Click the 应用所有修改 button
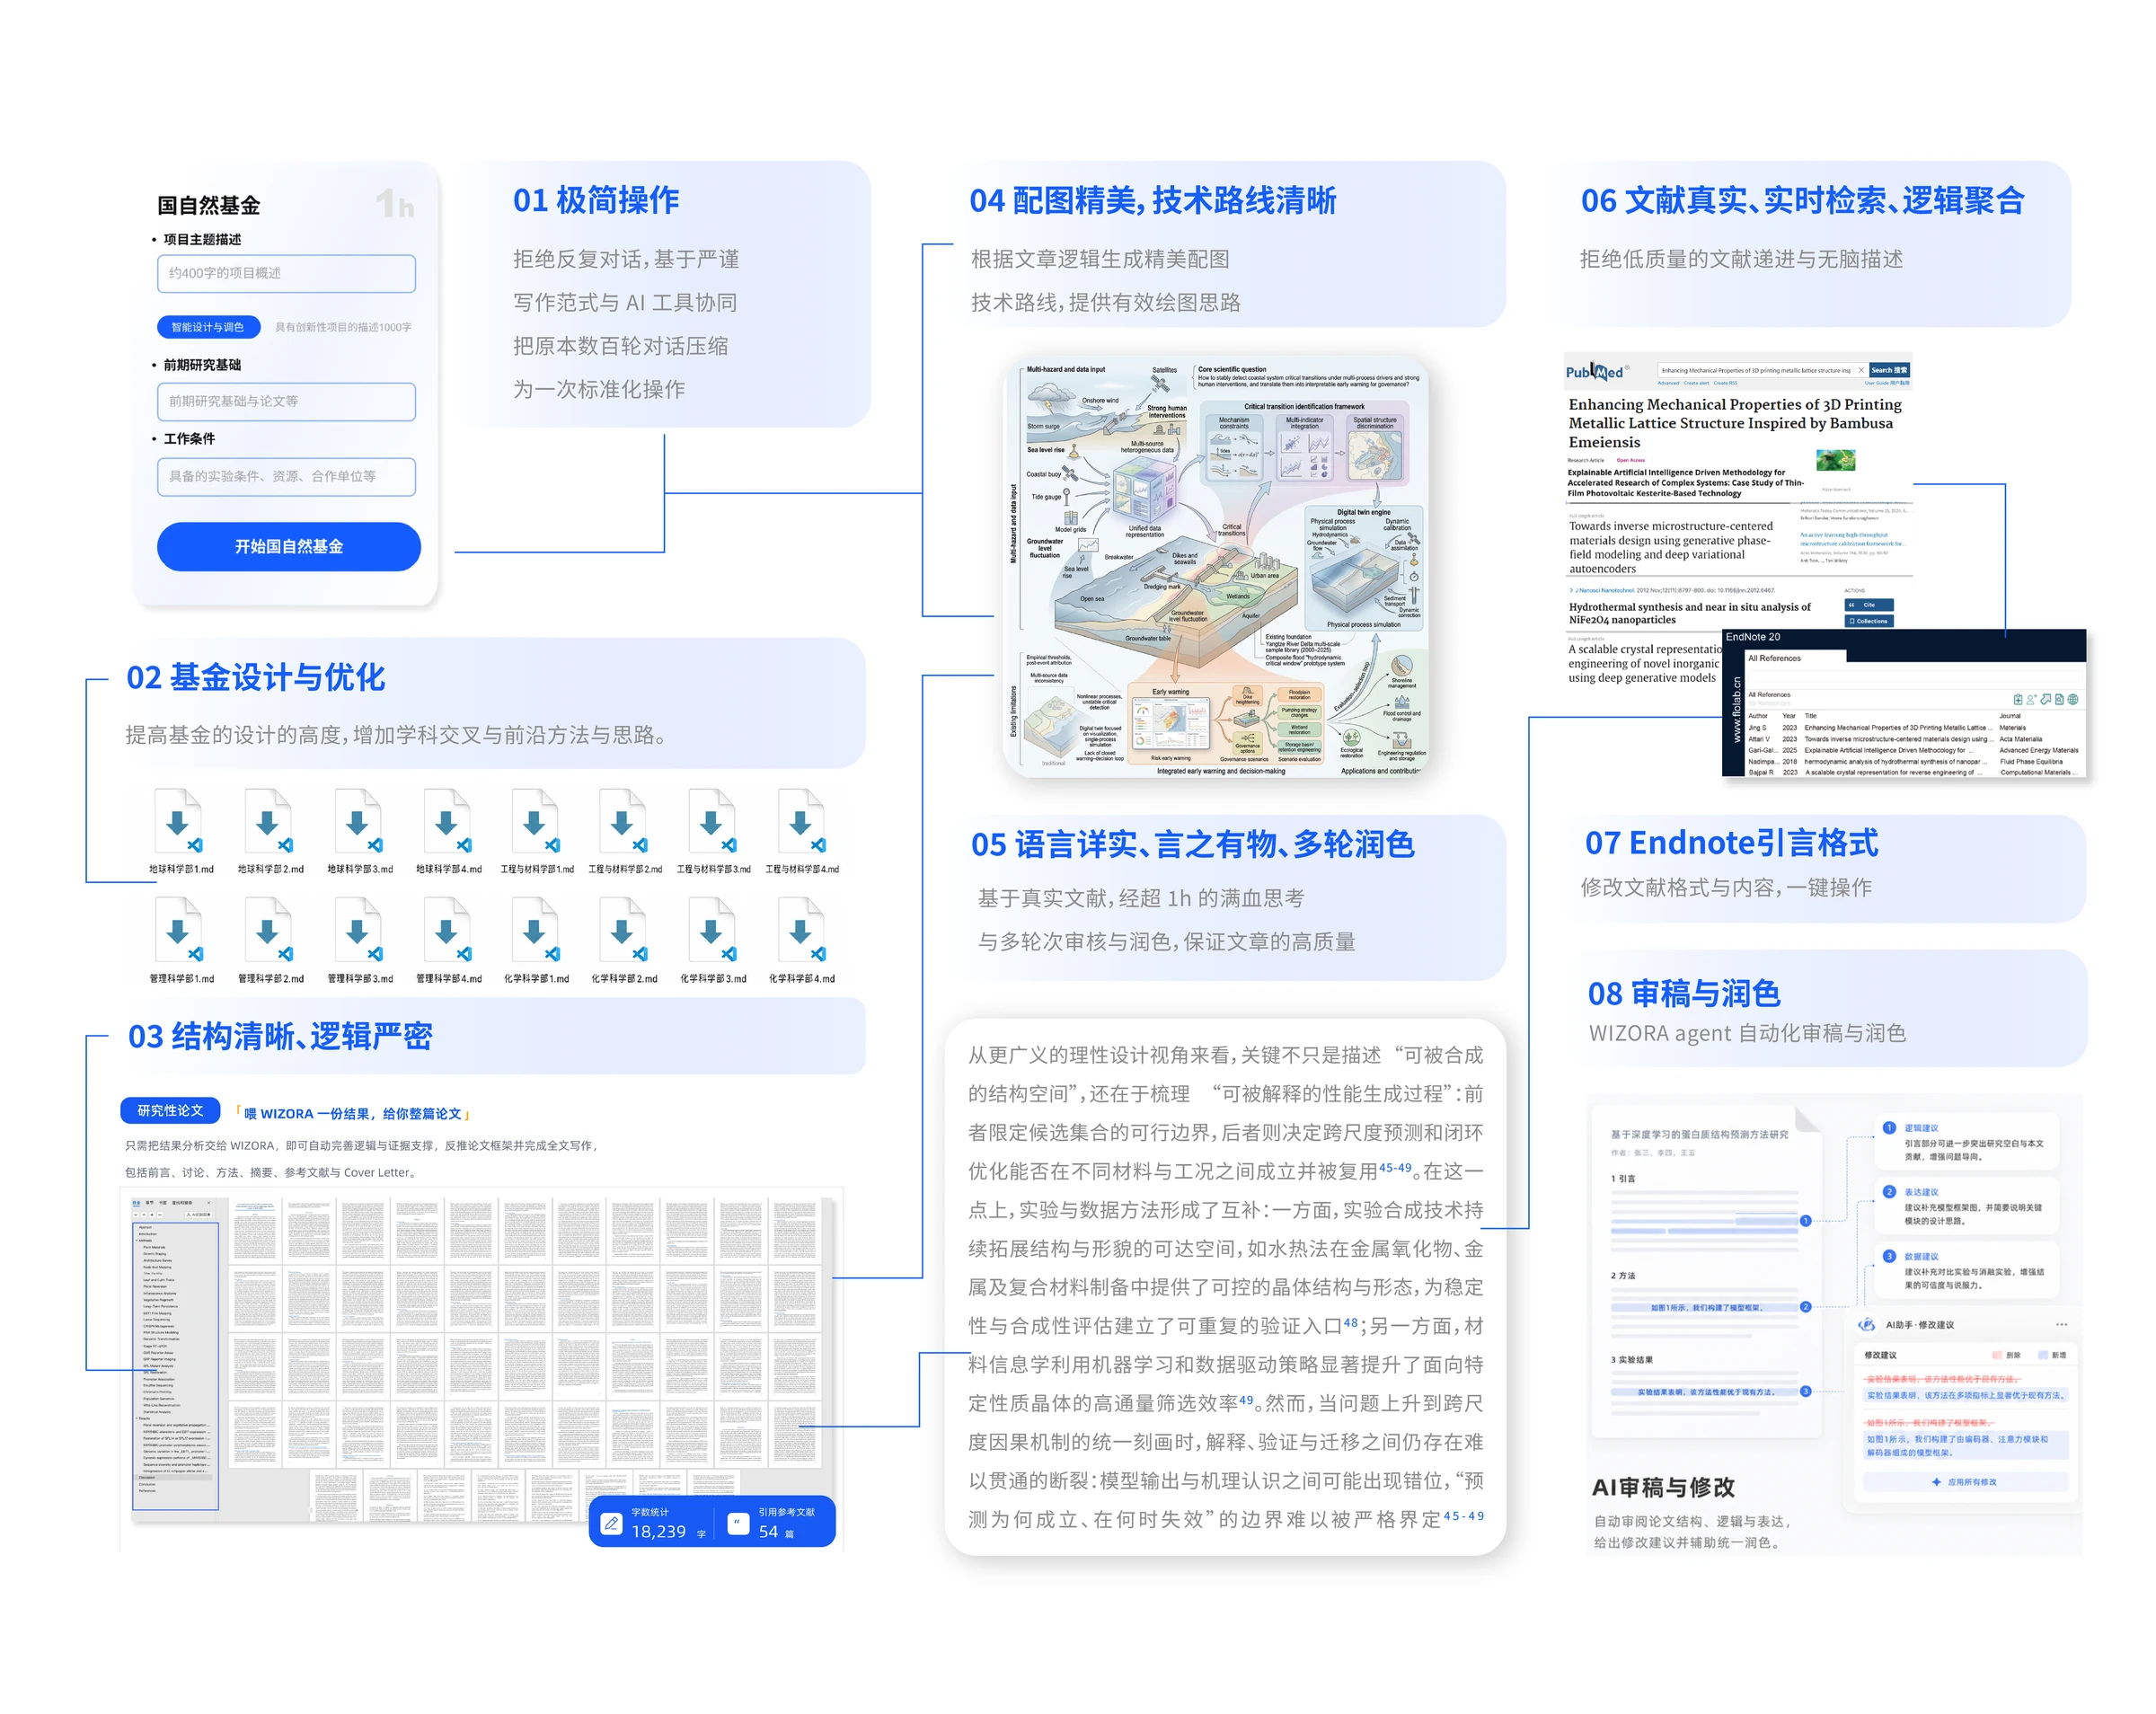 (x=1965, y=1482)
